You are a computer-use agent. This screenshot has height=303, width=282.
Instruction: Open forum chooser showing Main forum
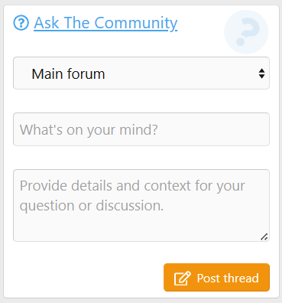click(141, 73)
